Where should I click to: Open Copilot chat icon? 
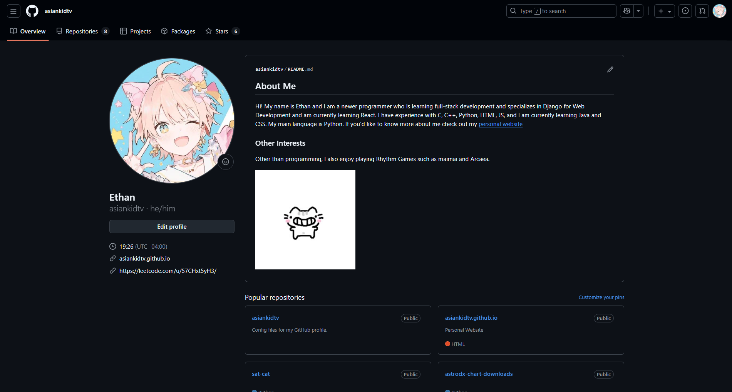[x=627, y=11]
